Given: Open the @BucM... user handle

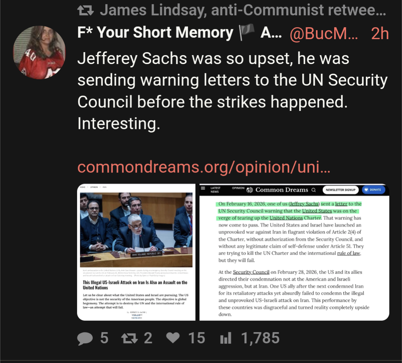Looking at the screenshot, I should [323, 34].
